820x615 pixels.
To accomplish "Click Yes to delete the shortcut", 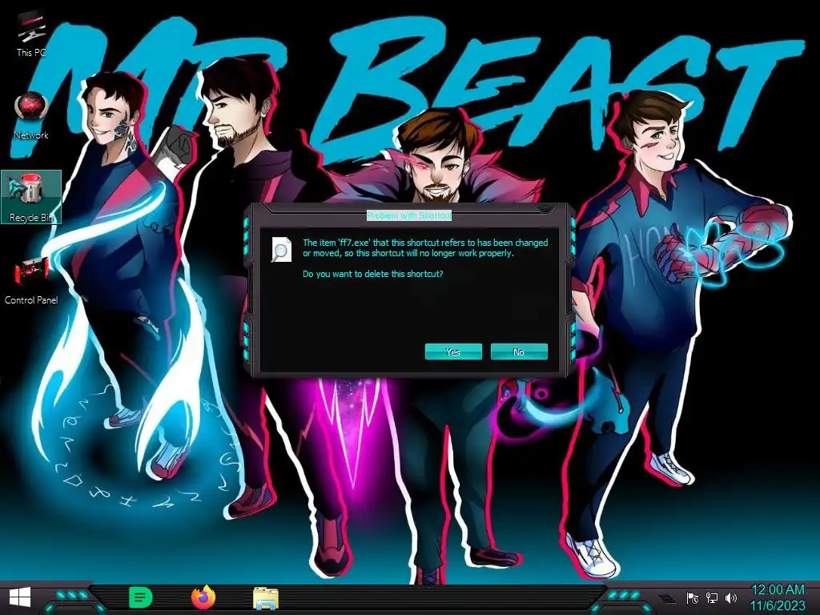I will click(x=453, y=352).
